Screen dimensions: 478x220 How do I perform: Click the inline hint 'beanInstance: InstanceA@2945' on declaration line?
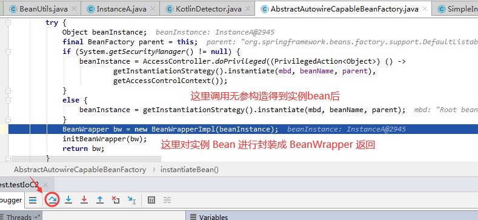point(215,32)
